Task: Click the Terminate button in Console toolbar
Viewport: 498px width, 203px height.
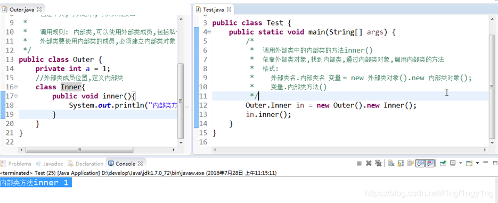Action: (359, 163)
